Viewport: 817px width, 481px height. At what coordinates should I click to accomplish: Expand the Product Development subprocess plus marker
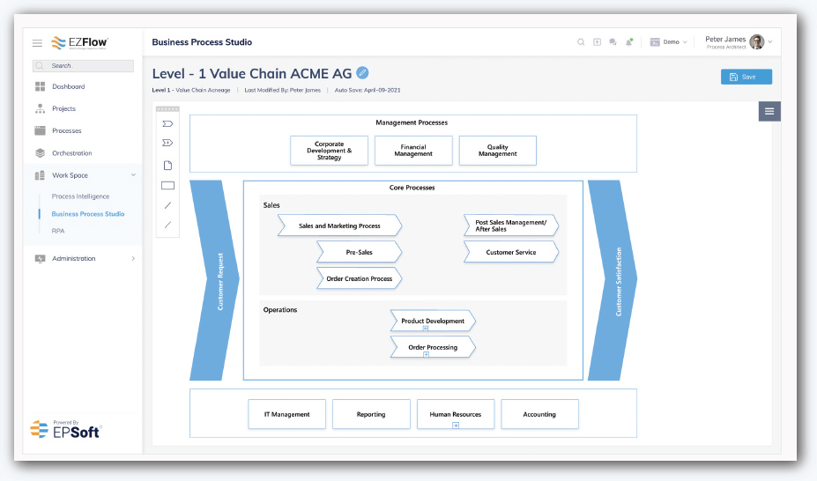pyautogui.click(x=426, y=329)
